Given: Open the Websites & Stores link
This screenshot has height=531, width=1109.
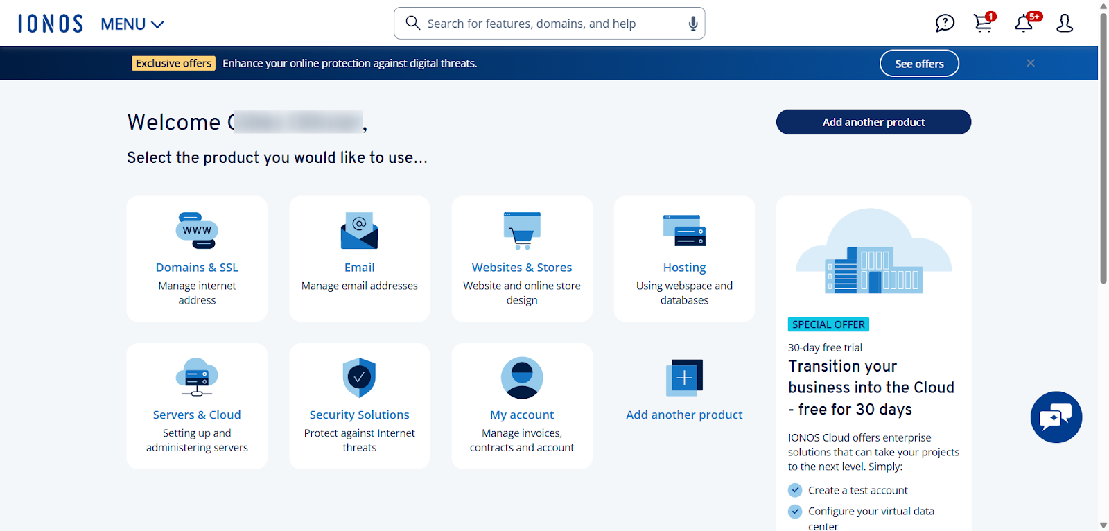Looking at the screenshot, I should [x=522, y=268].
